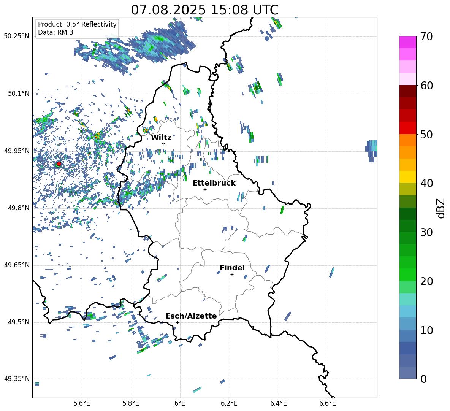This screenshot has height=411, width=450.
Task: Click the 49.8°N latitude label
Action: point(19,208)
